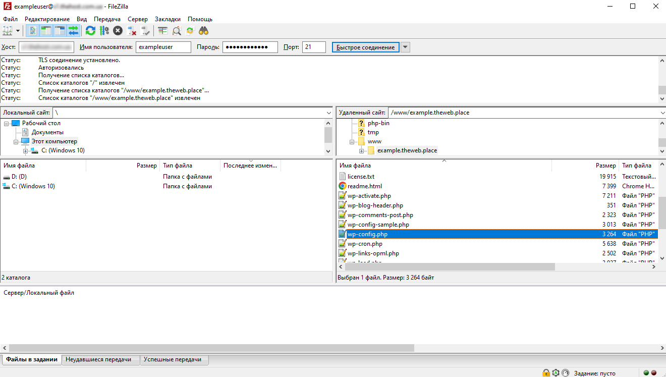
Task: Select wp-links-opml.php file
Action: coord(373,253)
